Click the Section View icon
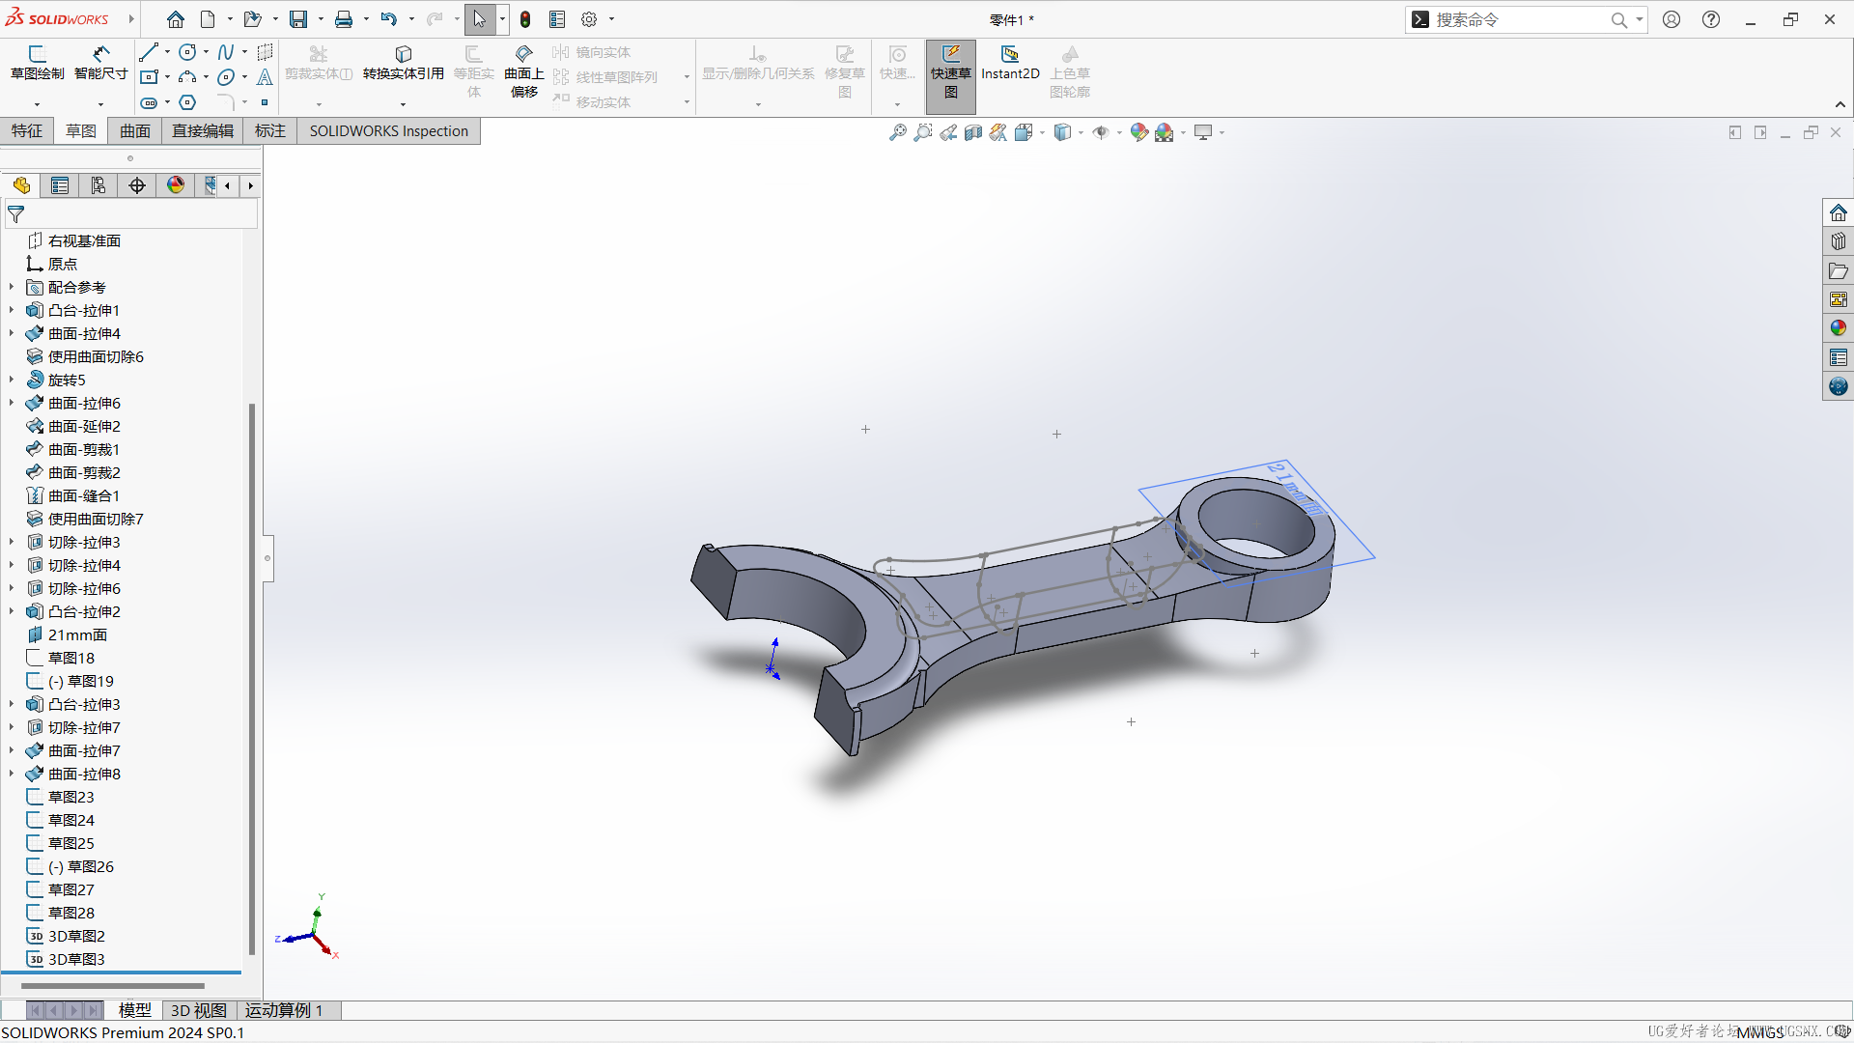The width and height of the screenshot is (1854, 1043). coord(973,132)
